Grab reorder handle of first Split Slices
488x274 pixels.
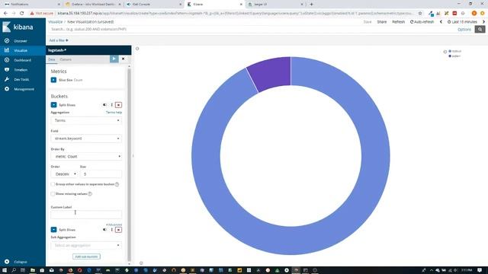click(112, 105)
